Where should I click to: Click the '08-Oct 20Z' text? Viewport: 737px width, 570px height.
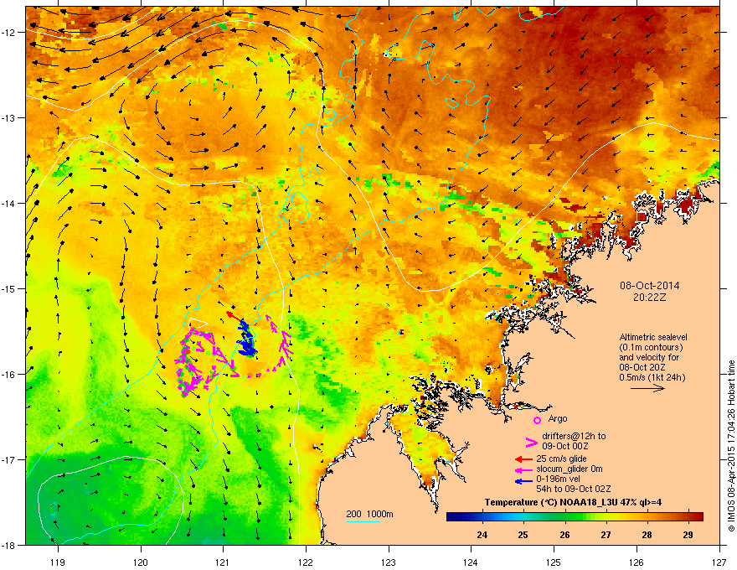coord(642,367)
